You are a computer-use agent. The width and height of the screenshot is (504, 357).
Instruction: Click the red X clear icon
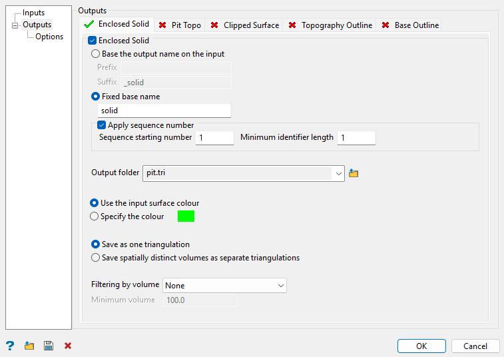click(68, 346)
